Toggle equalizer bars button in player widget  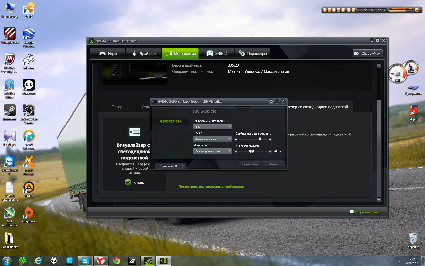(x=353, y=10)
